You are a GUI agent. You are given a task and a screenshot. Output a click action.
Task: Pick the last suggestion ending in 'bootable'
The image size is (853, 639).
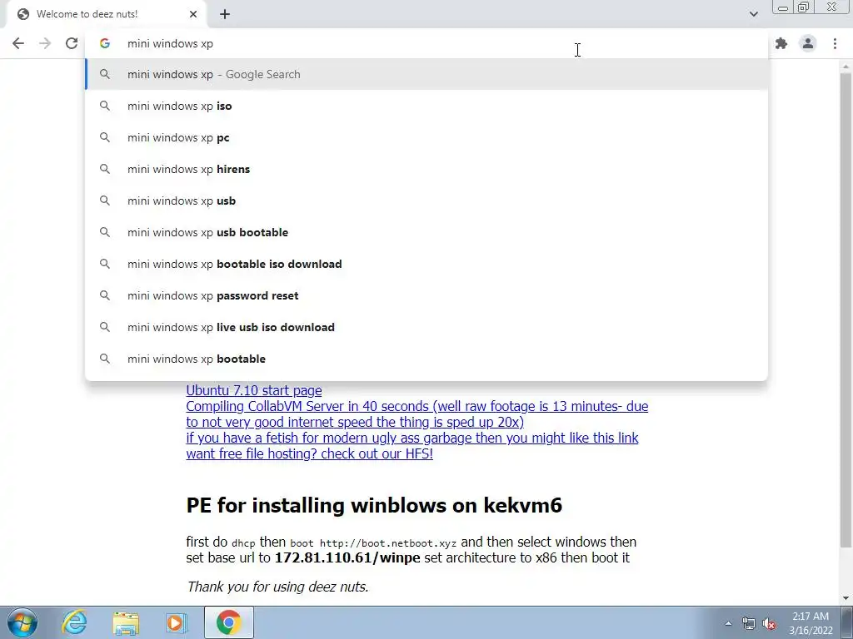426,359
